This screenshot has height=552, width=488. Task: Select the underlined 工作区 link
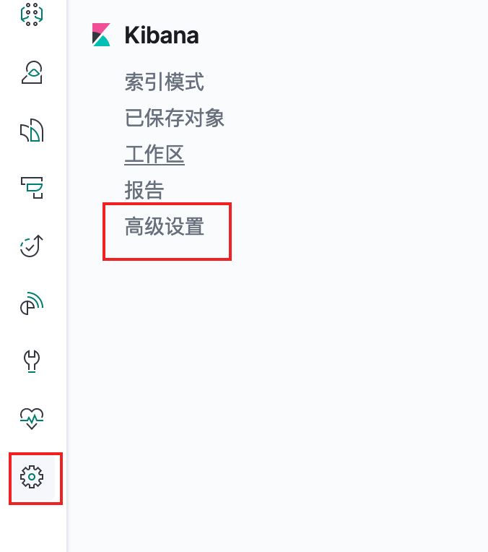(x=154, y=154)
